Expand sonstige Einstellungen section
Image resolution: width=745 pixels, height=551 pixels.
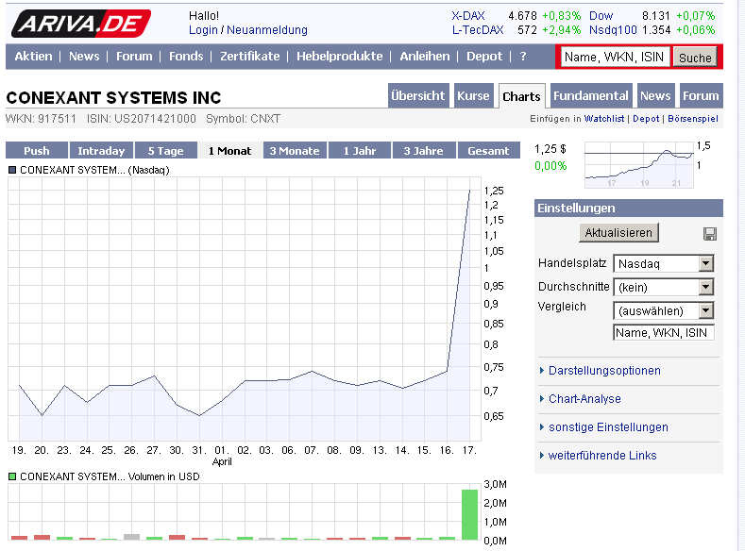tap(608, 427)
